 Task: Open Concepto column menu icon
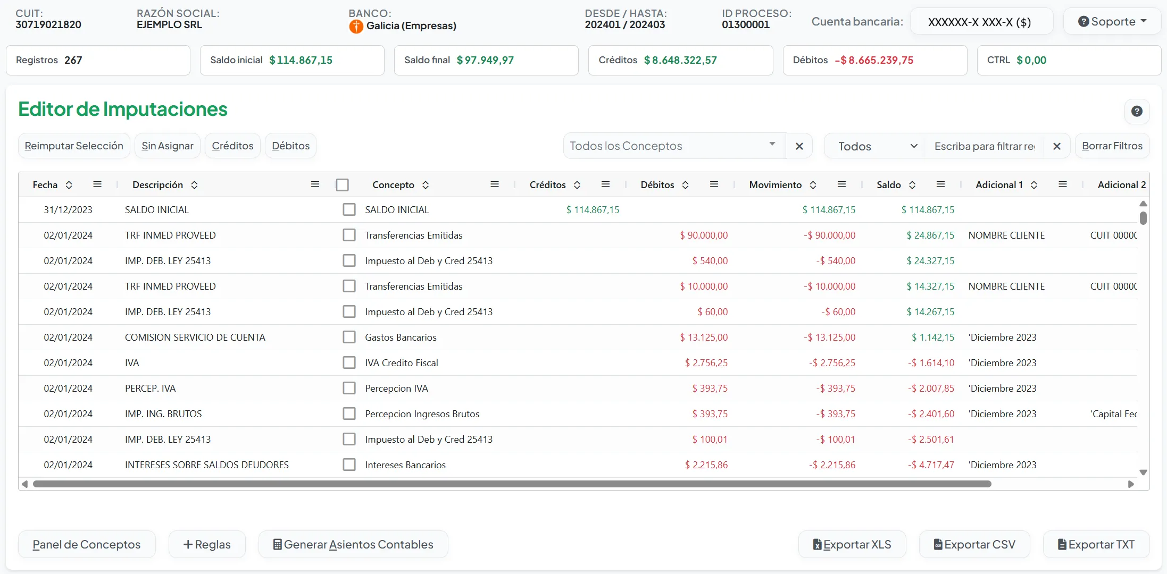(x=495, y=184)
